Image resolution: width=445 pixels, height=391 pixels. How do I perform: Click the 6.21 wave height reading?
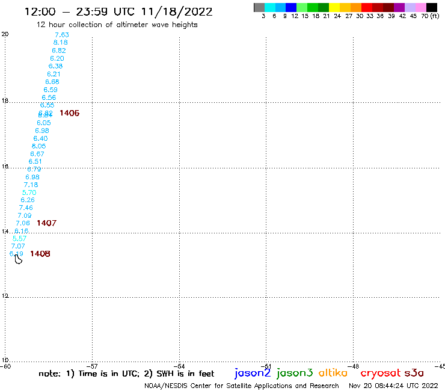tap(54, 74)
